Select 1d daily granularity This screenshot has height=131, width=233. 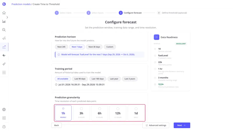136,113
